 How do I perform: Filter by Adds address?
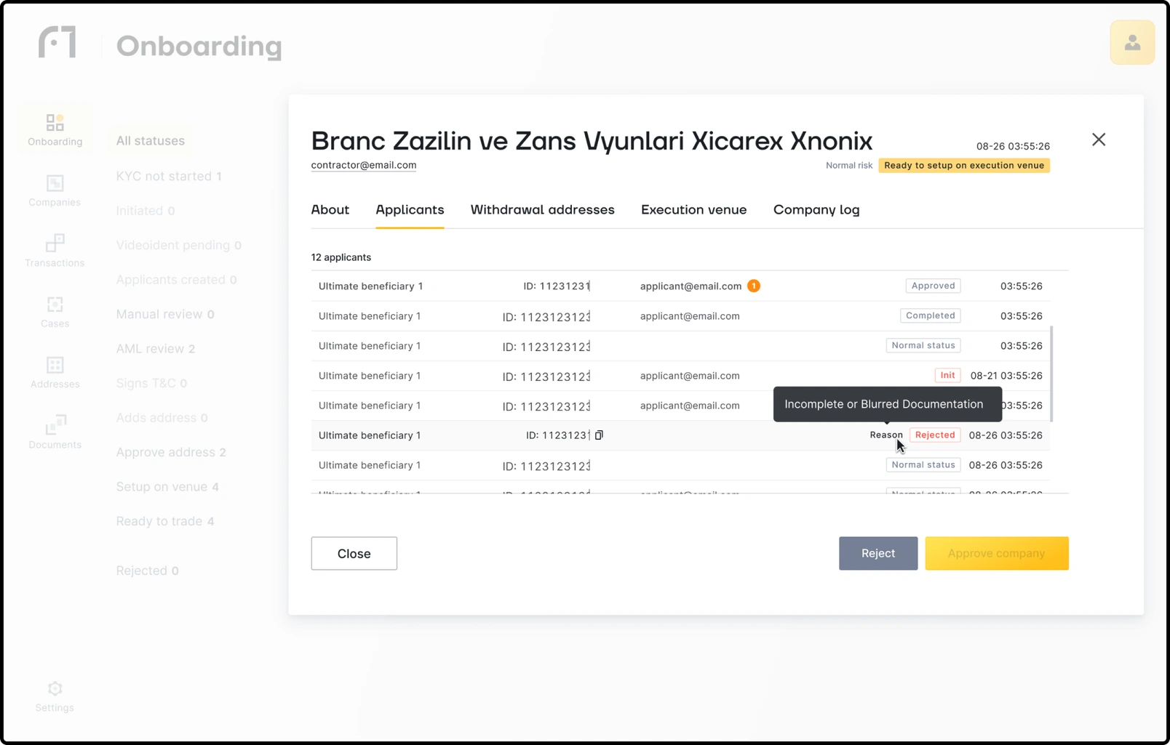click(162, 418)
